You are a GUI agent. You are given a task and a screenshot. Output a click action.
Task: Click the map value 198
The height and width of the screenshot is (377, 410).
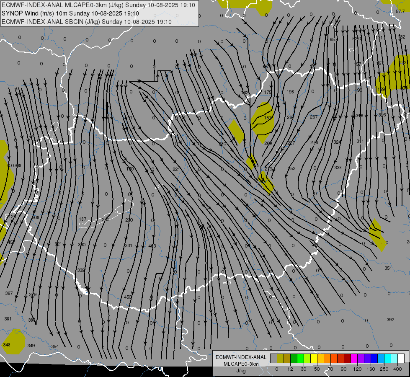click(290, 92)
